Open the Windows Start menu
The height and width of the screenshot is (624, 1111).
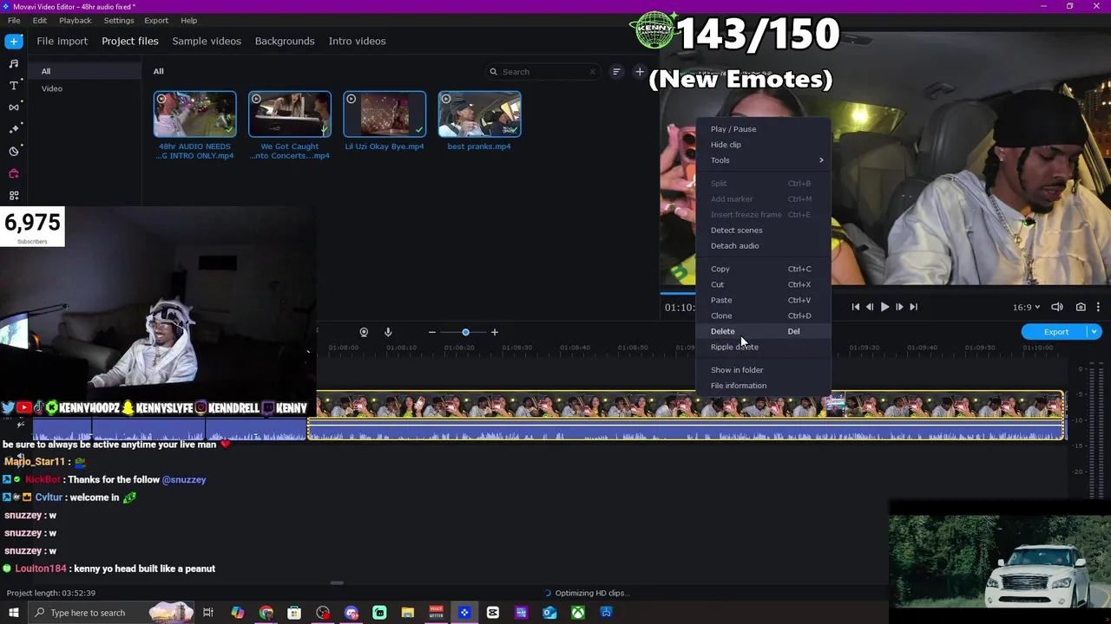tap(13, 613)
